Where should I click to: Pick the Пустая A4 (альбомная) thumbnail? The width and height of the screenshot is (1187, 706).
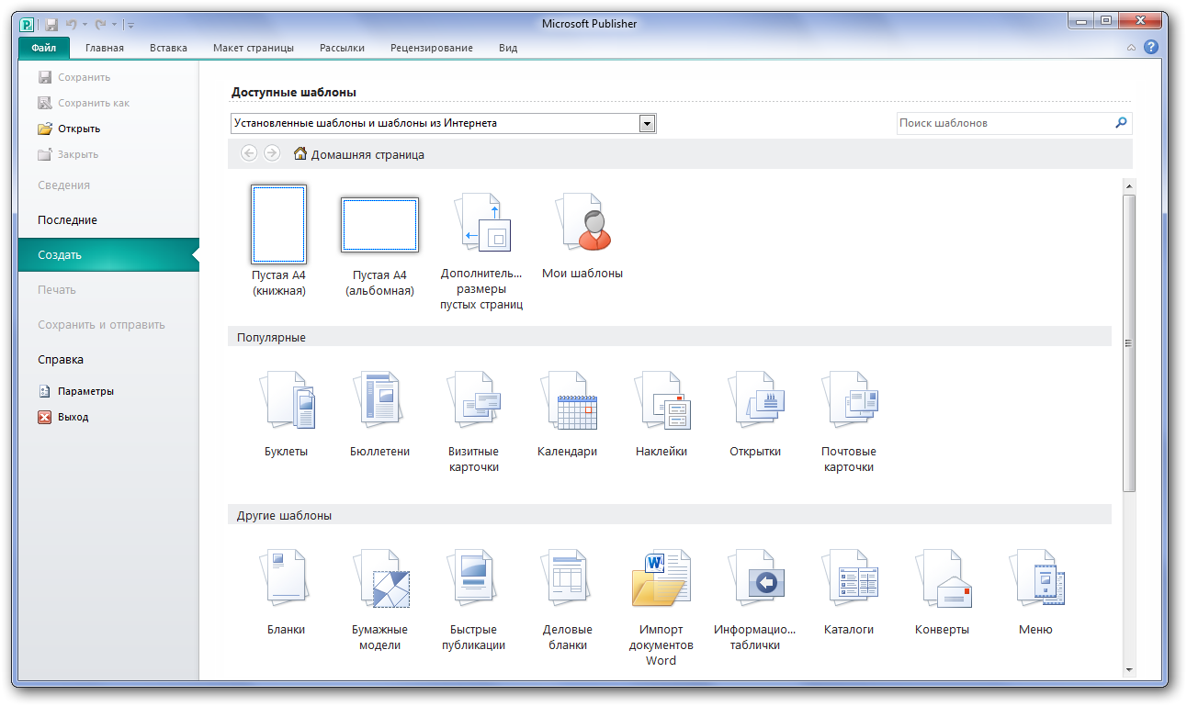click(x=379, y=225)
